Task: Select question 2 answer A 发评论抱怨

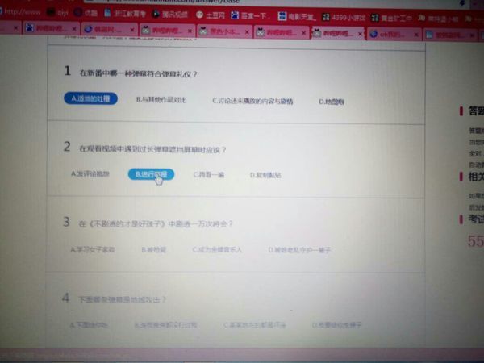Action: [90, 173]
